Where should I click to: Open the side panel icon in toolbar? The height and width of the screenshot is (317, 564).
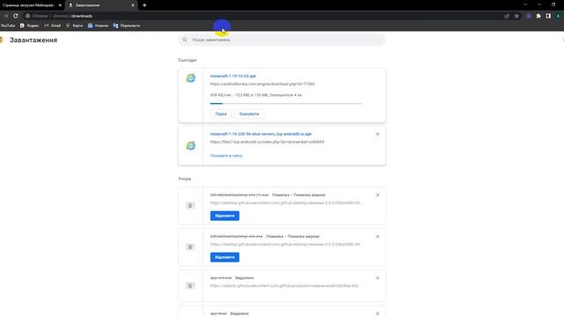pos(548,16)
